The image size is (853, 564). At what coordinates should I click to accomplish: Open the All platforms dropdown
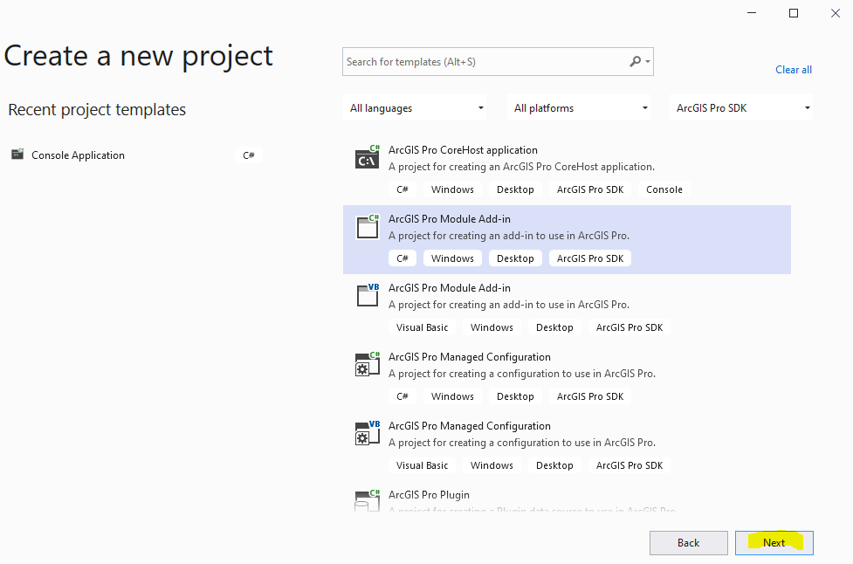point(580,108)
